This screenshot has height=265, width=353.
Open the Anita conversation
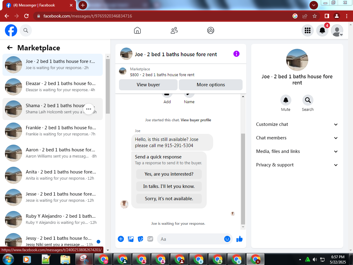53,175
